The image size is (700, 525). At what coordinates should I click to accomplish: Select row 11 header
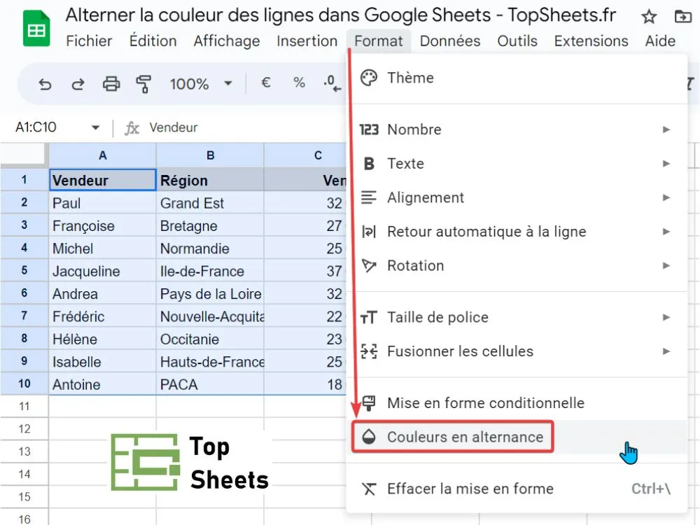24,407
